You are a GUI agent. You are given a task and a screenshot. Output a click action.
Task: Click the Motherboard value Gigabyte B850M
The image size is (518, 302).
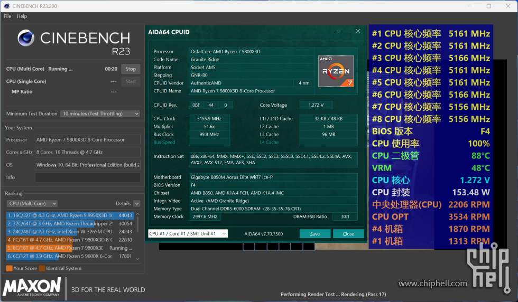(273, 177)
